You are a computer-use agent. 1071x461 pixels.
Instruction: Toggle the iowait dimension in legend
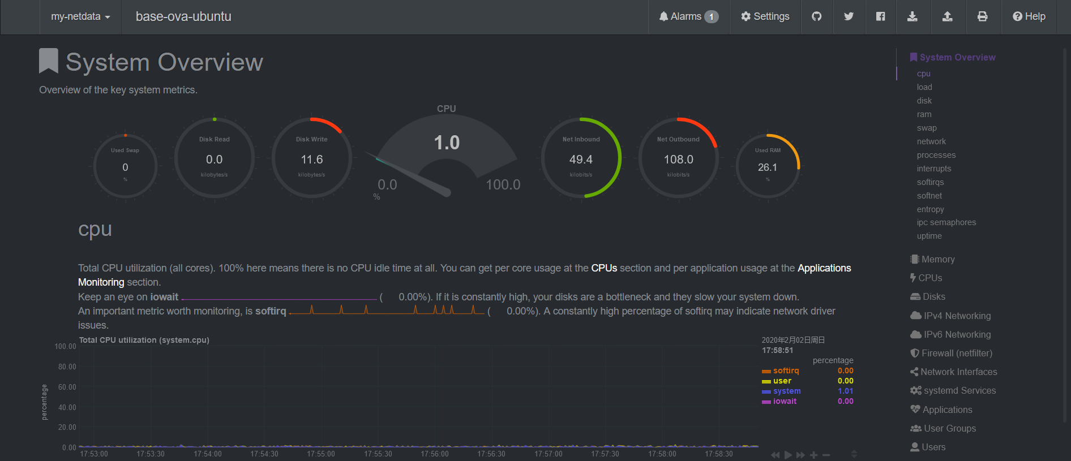(785, 401)
